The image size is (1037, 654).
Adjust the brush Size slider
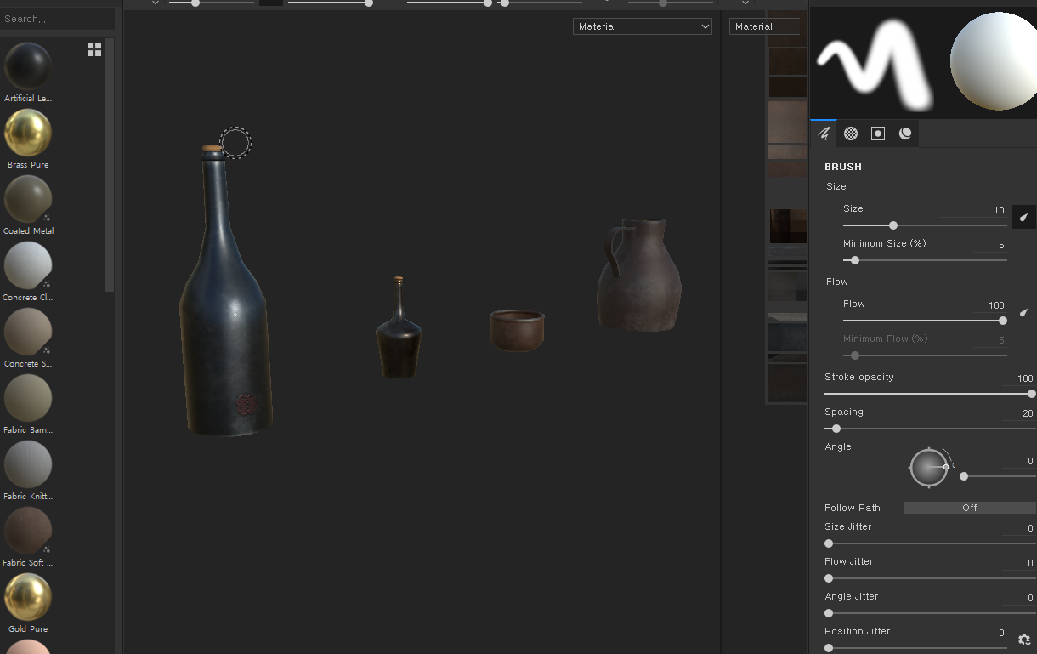tap(925, 225)
